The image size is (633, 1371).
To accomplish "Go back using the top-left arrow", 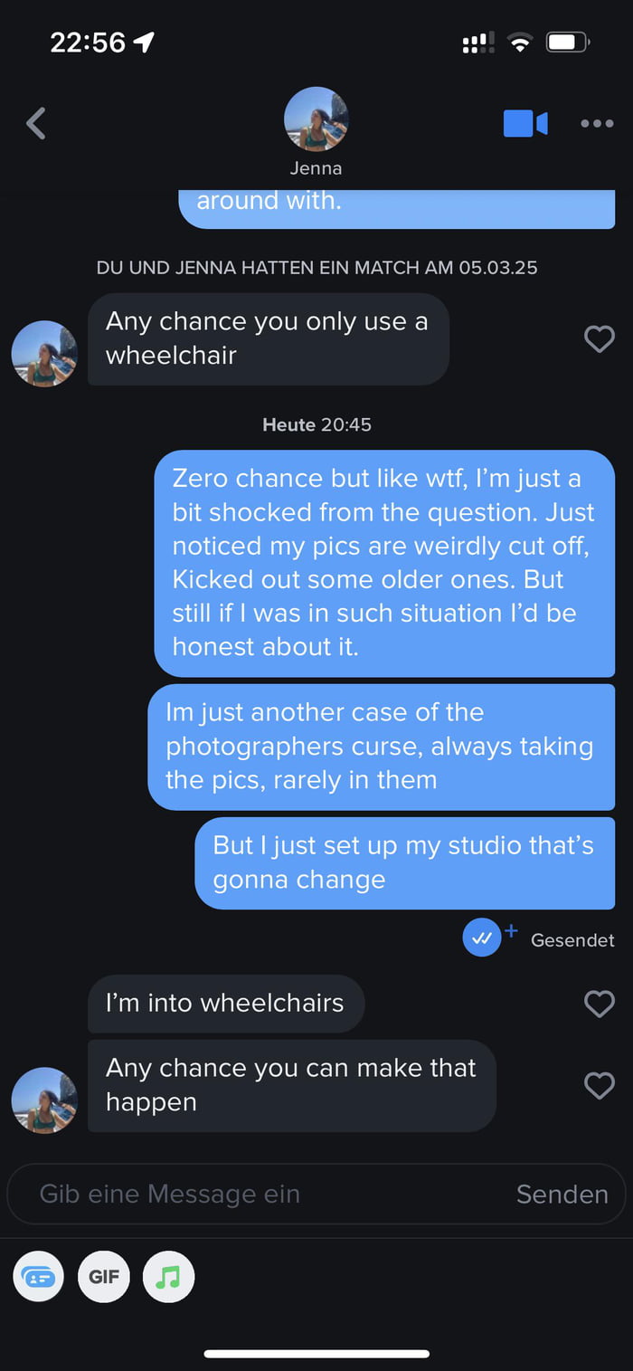I will click(x=36, y=123).
